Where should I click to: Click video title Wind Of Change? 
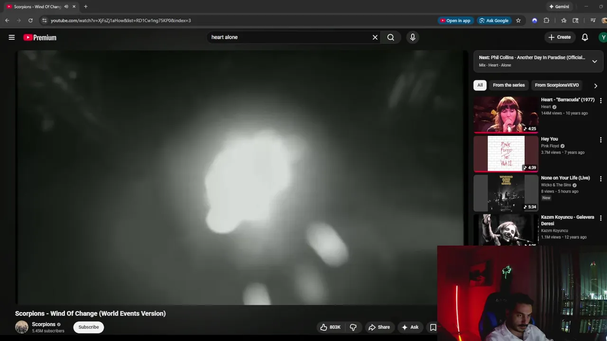(x=90, y=314)
